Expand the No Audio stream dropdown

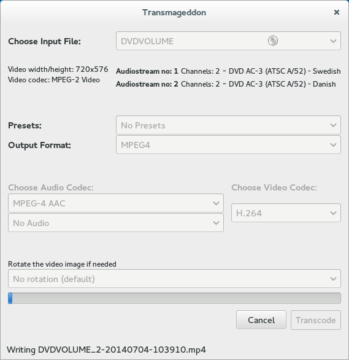click(x=116, y=223)
